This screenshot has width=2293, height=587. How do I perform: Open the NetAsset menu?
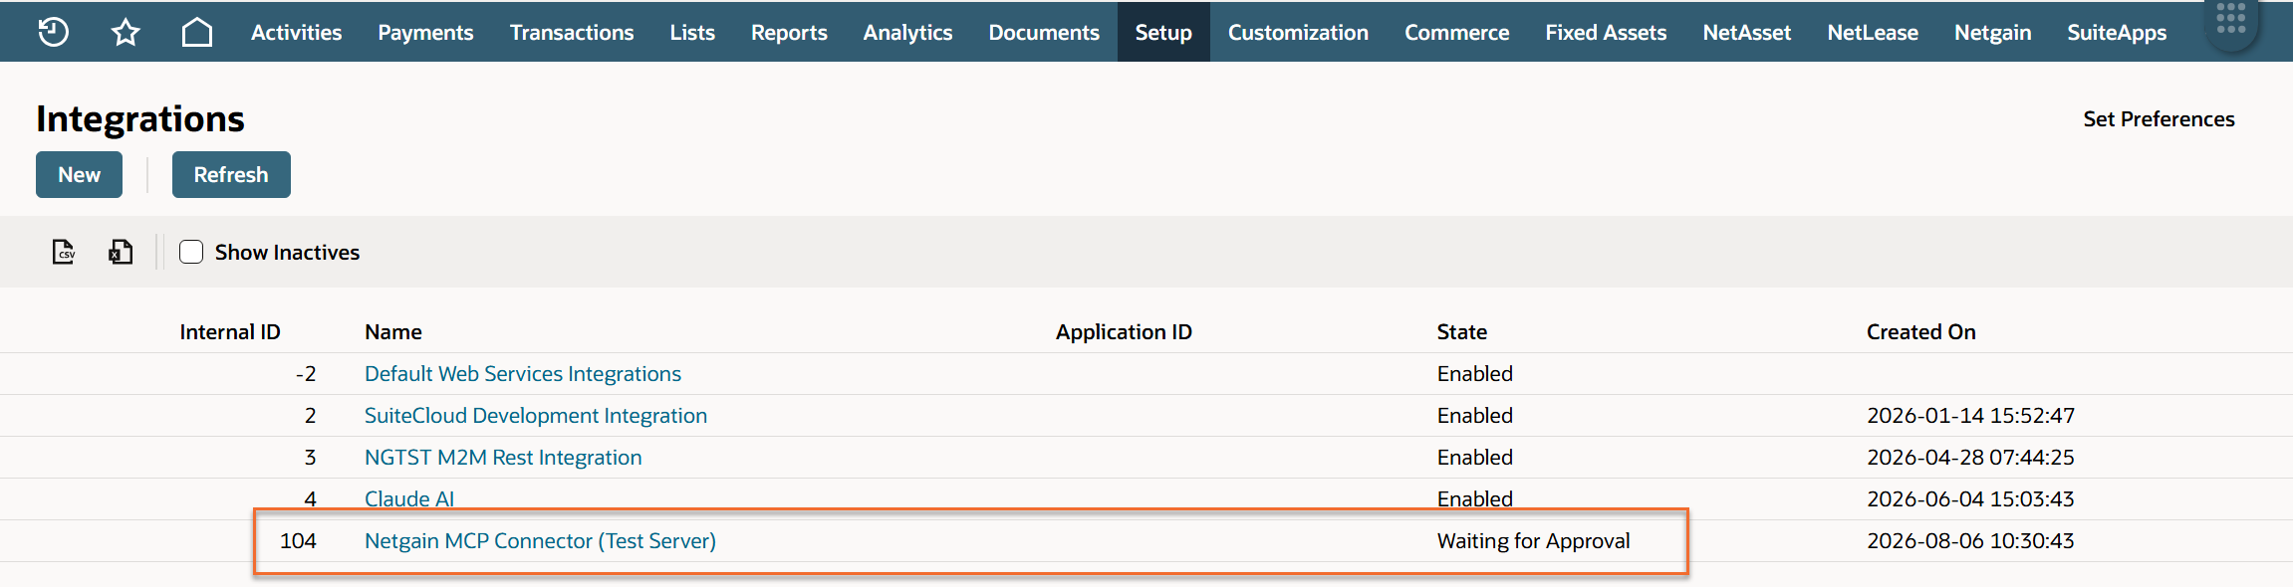[x=1746, y=32]
